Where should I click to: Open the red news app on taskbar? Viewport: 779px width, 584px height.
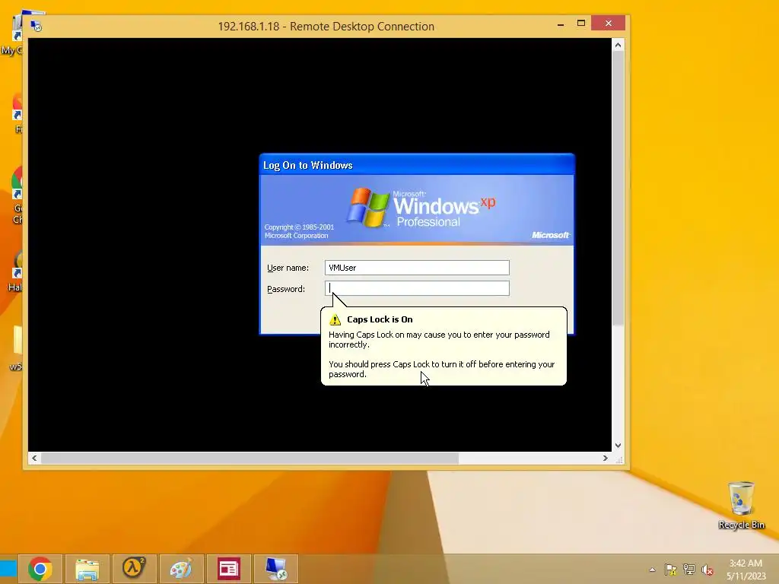click(x=228, y=569)
